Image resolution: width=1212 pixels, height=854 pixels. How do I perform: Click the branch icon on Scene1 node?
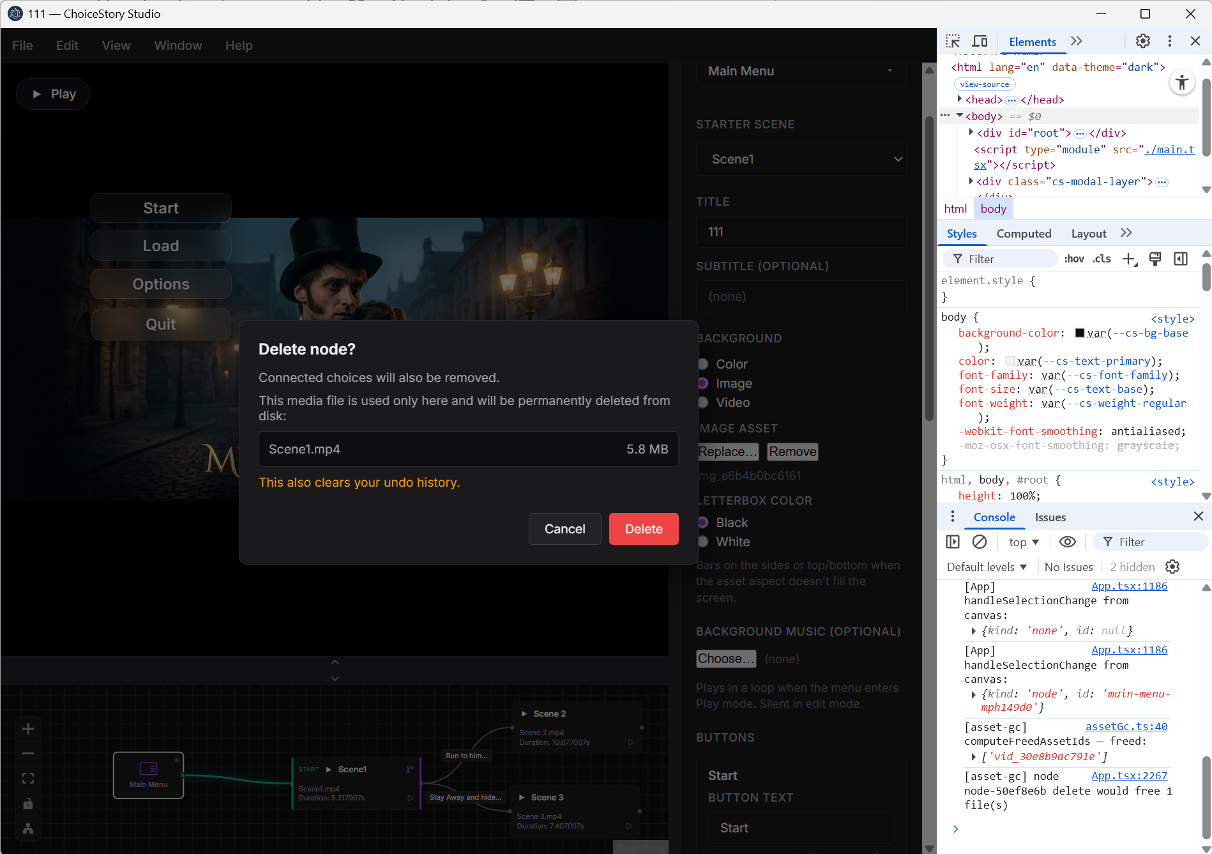(410, 769)
